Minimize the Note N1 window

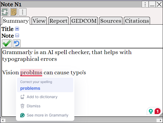152,4
